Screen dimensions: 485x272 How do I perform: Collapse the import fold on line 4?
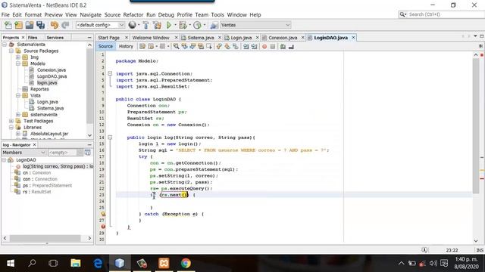(110, 74)
